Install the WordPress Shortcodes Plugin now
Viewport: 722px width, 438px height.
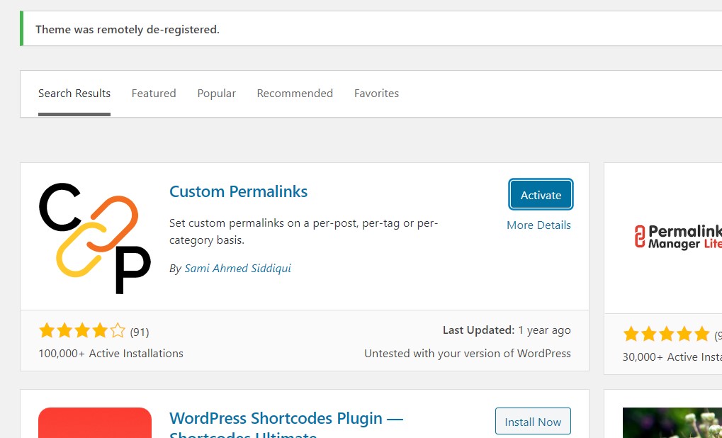(x=533, y=422)
